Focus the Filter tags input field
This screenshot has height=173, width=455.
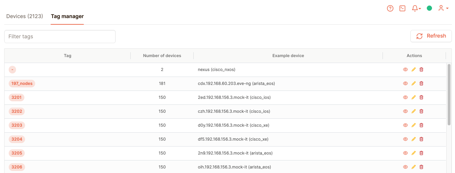pyautogui.click(x=60, y=37)
